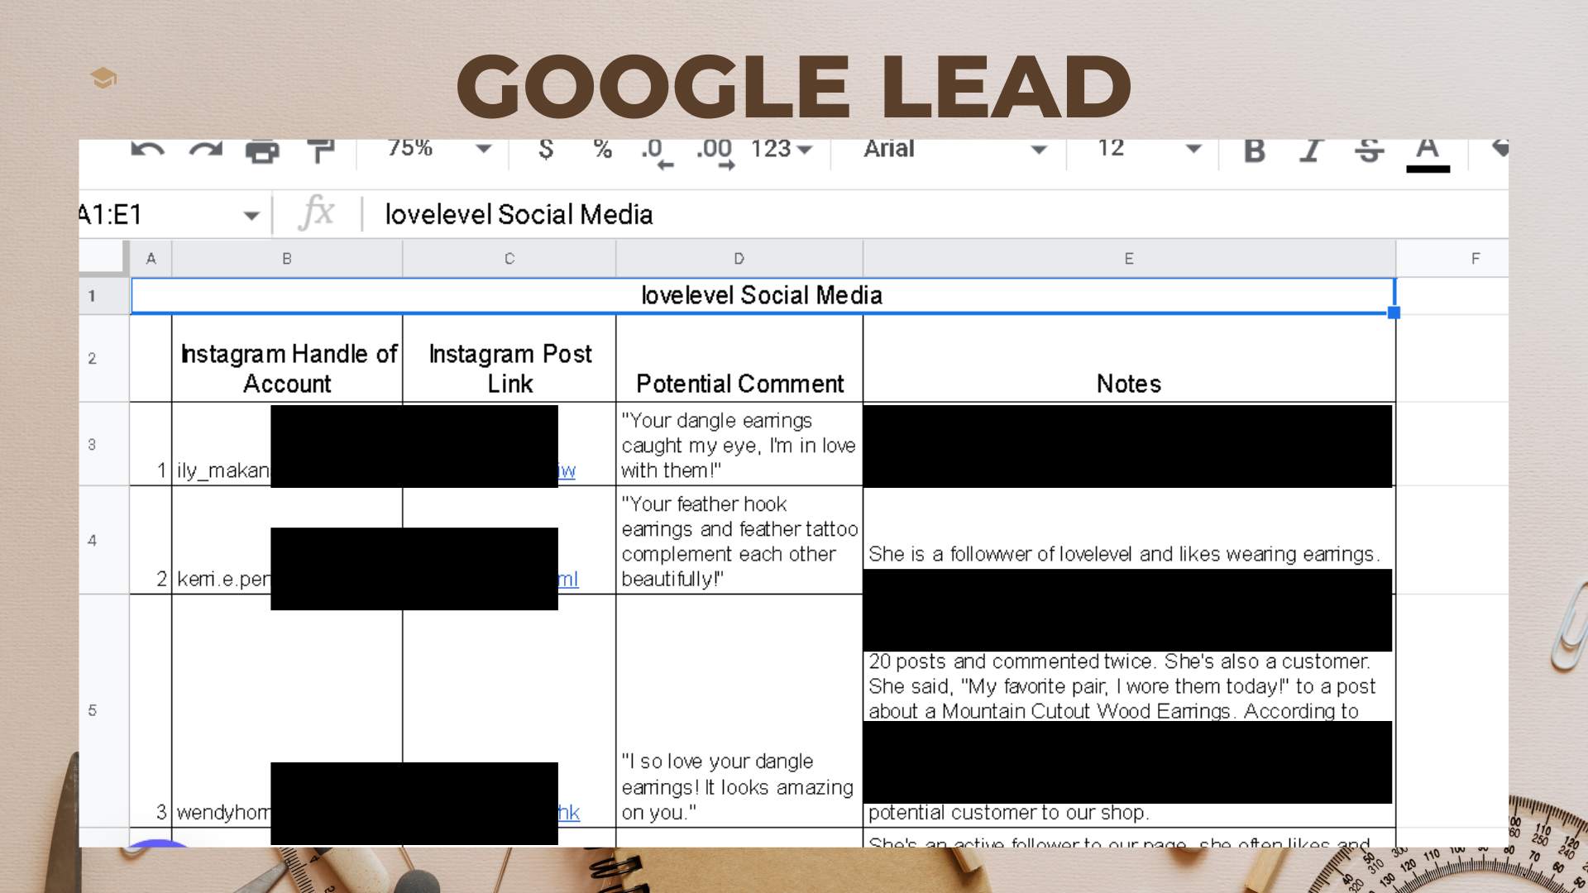Toggle bold formatting
This screenshot has height=893, width=1588.
click(1254, 150)
